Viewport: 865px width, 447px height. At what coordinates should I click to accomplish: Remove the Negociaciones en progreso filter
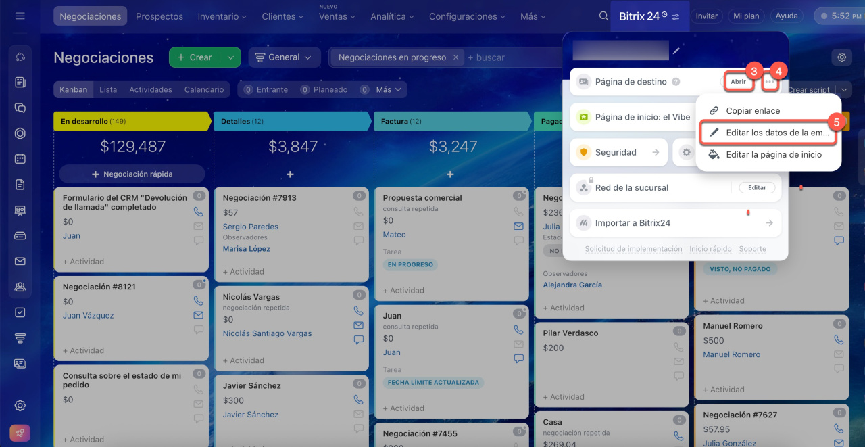[456, 57]
